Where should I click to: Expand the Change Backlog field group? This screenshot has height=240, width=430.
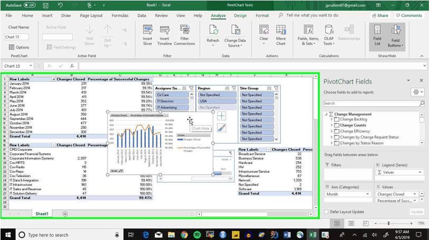[x=331, y=119]
